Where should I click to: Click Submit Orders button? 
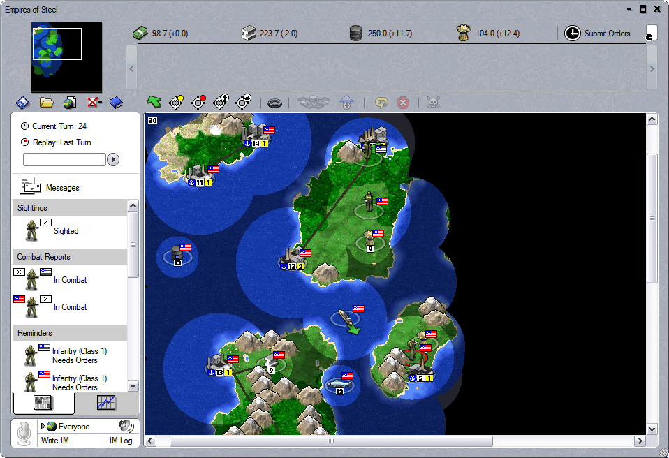tap(598, 34)
